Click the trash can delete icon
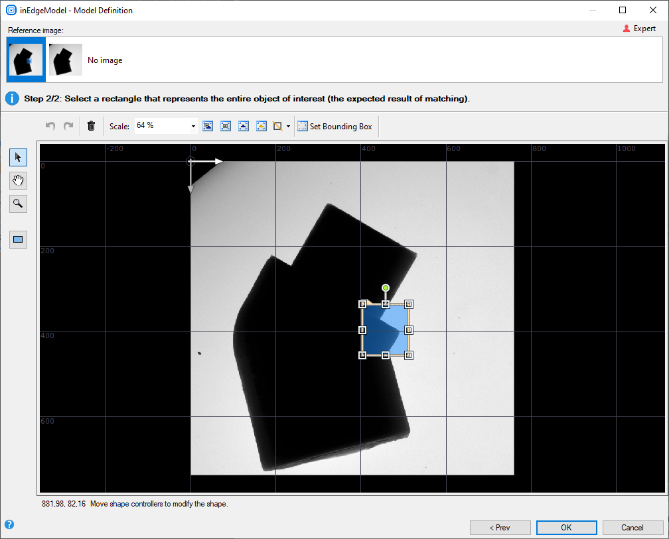669x539 pixels. point(92,126)
